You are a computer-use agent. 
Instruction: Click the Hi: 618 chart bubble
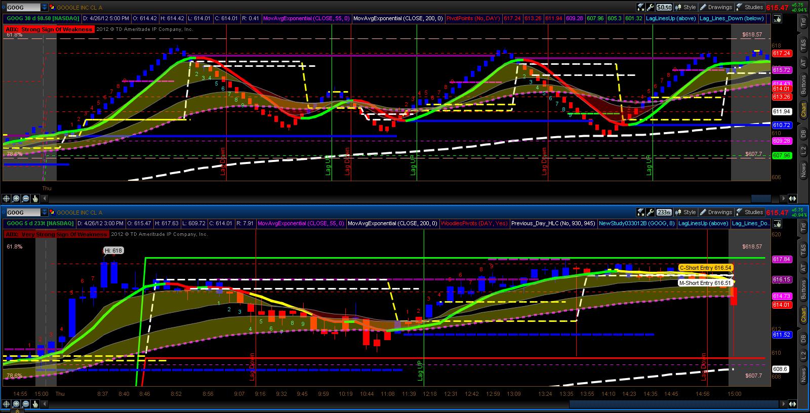(113, 251)
